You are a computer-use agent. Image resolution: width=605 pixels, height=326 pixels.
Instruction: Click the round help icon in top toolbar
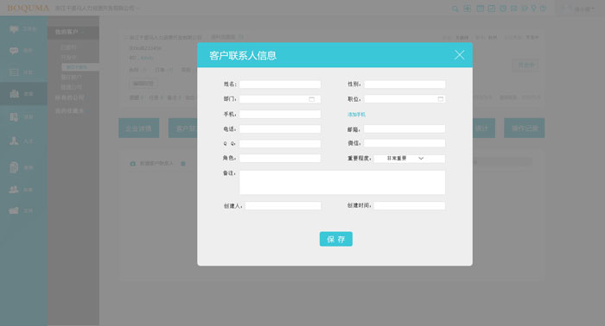(x=543, y=8)
